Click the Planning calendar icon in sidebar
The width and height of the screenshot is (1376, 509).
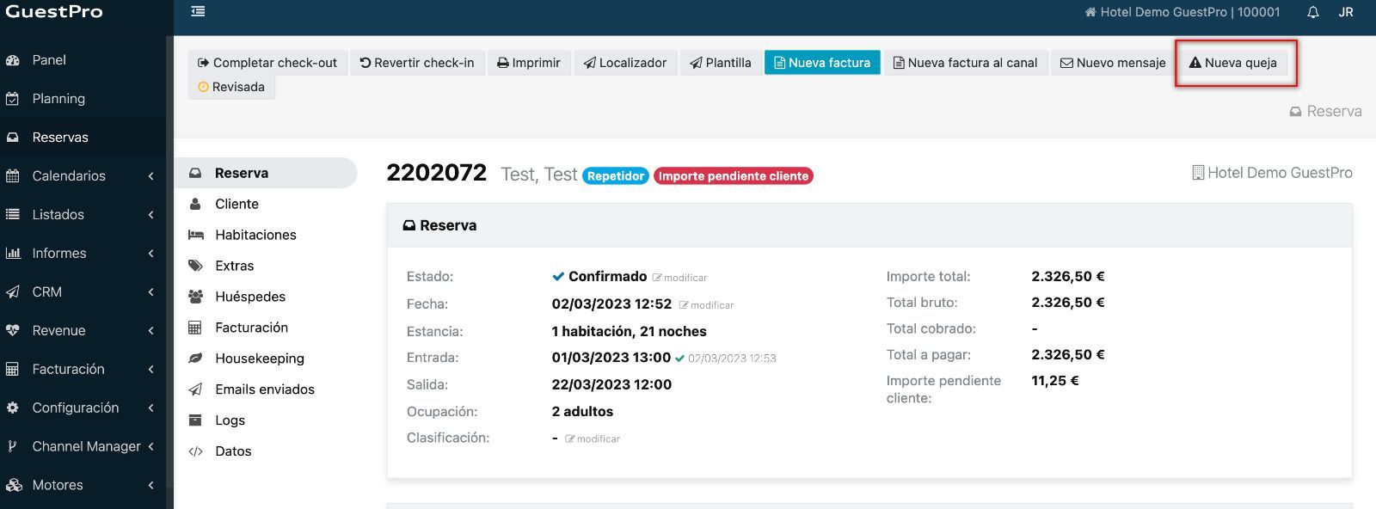(13, 99)
